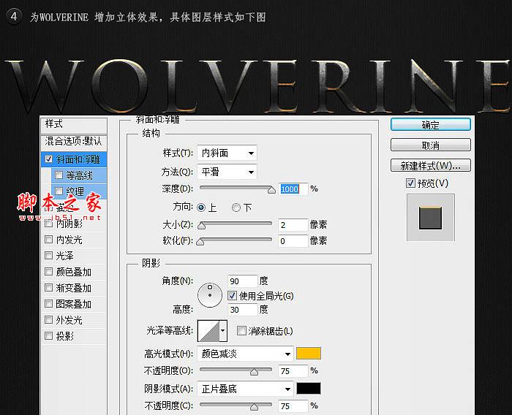Select the 内发光 list label
The width and height of the screenshot is (512, 415).
coord(69,240)
